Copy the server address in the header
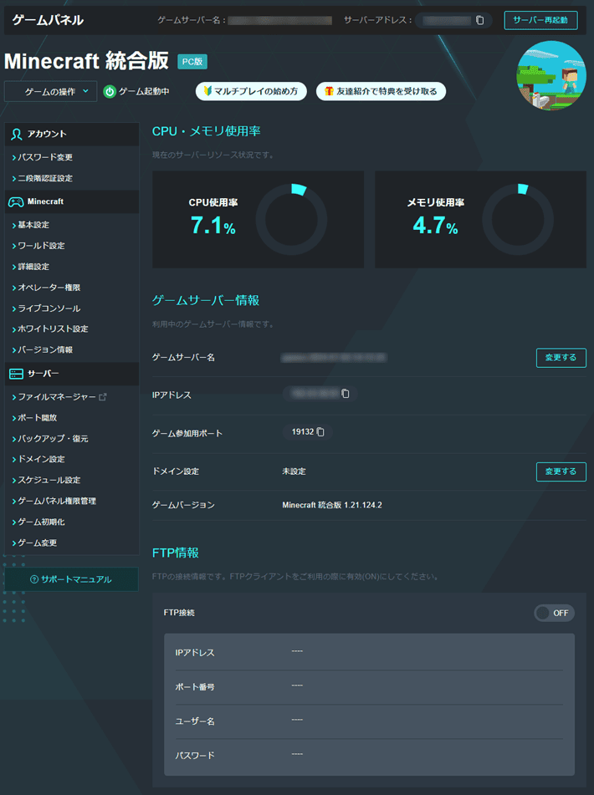Viewport: 594px width, 795px height. pyautogui.click(x=479, y=20)
